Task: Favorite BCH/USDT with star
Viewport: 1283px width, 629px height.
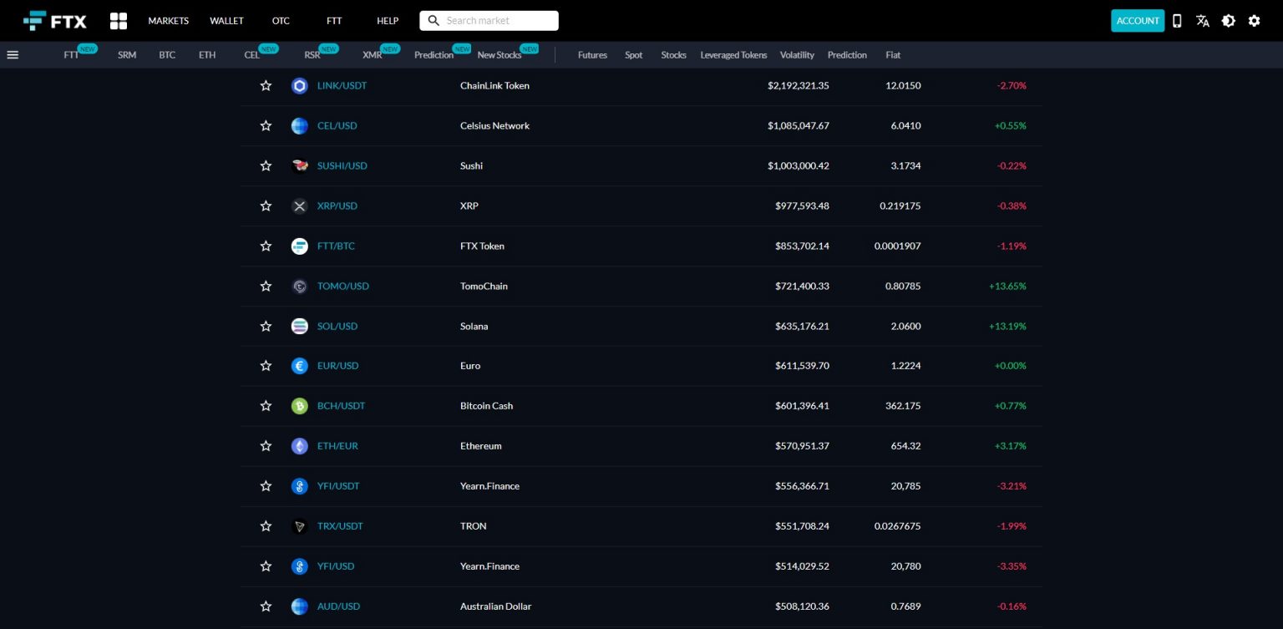Action: (266, 406)
